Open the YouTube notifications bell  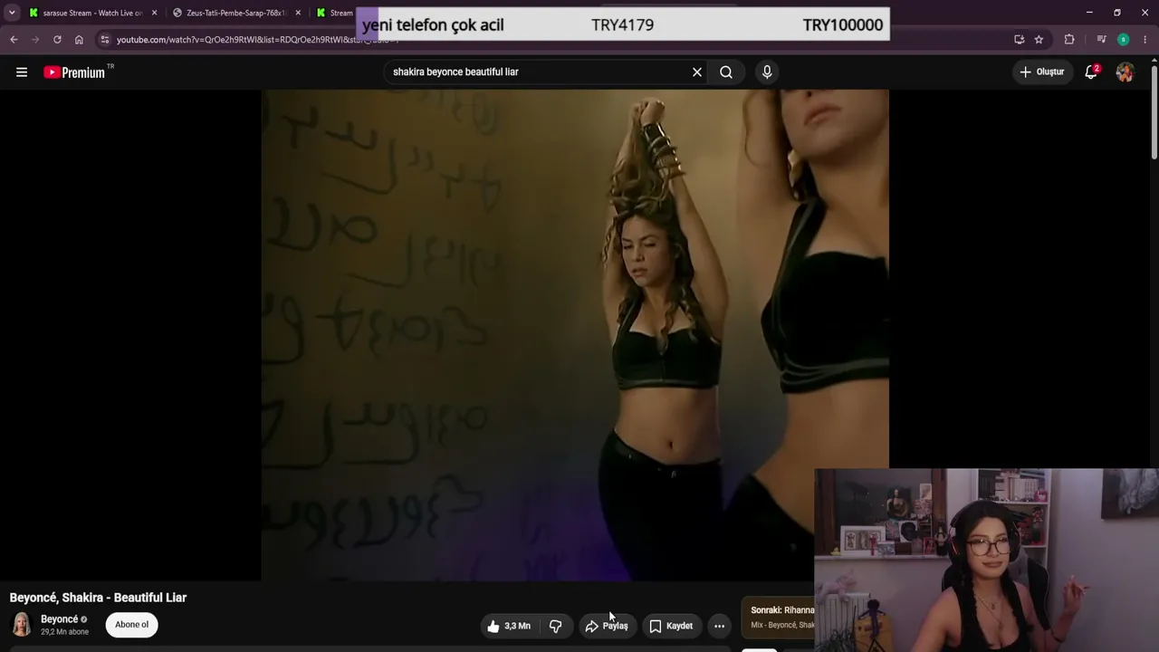(x=1091, y=72)
